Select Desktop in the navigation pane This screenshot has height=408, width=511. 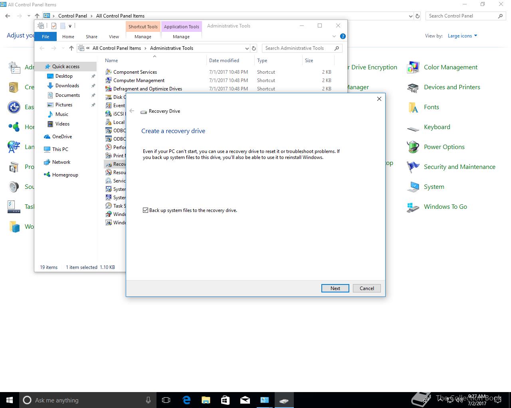(x=64, y=76)
